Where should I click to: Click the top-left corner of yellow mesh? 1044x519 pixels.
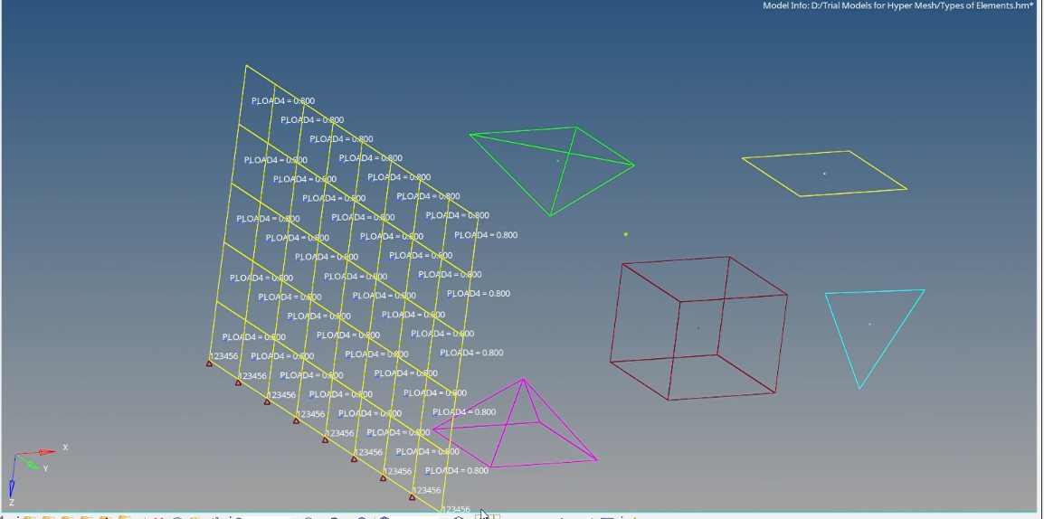pyautogui.click(x=246, y=65)
